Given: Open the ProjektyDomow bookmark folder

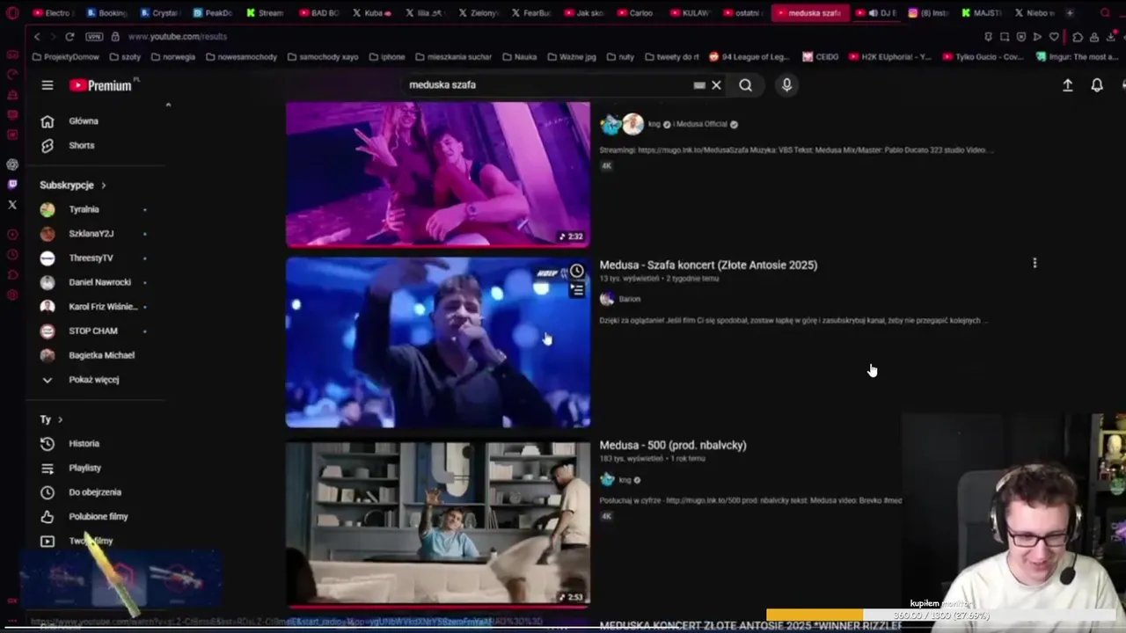Looking at the screenshot, I should (66, 57).
